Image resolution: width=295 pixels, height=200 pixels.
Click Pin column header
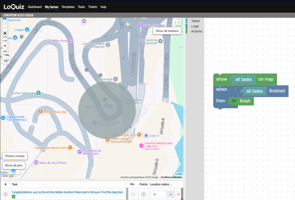pos(132,184)
